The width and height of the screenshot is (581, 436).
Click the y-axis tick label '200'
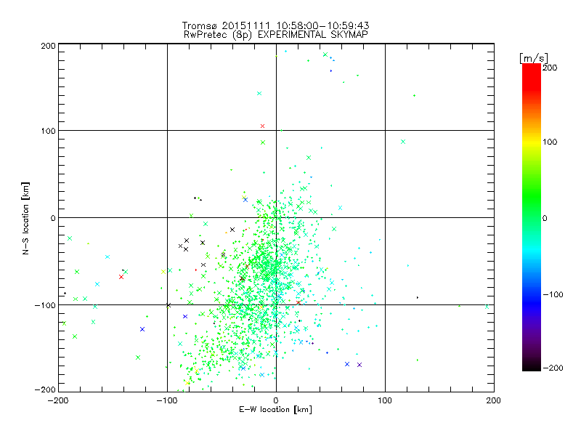[x=48, y=46]
